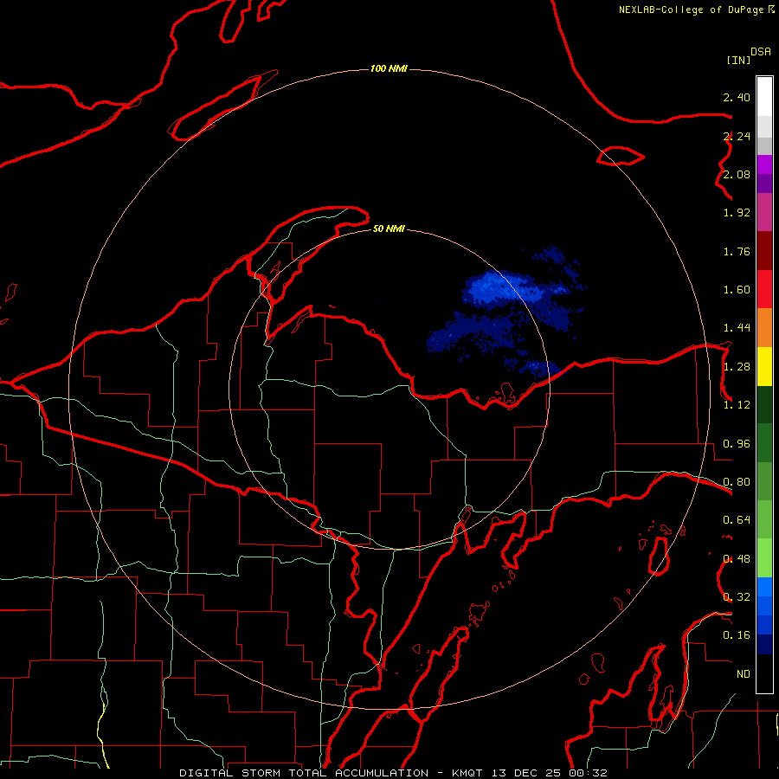Select the 1.60 legend value
The width and height of the screenshot is (779, 779).
pyautogui.click(x=737, y=290)
